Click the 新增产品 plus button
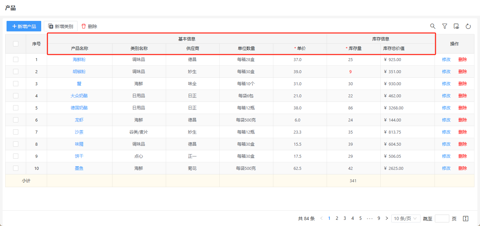 (x=24, y=26)
